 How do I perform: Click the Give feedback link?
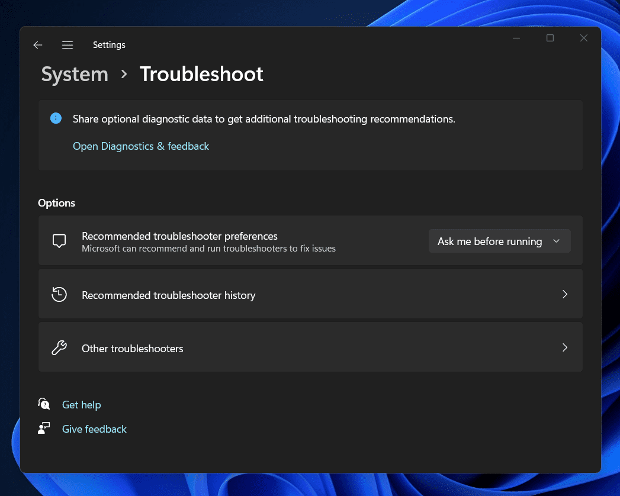[x=94, y=429]
